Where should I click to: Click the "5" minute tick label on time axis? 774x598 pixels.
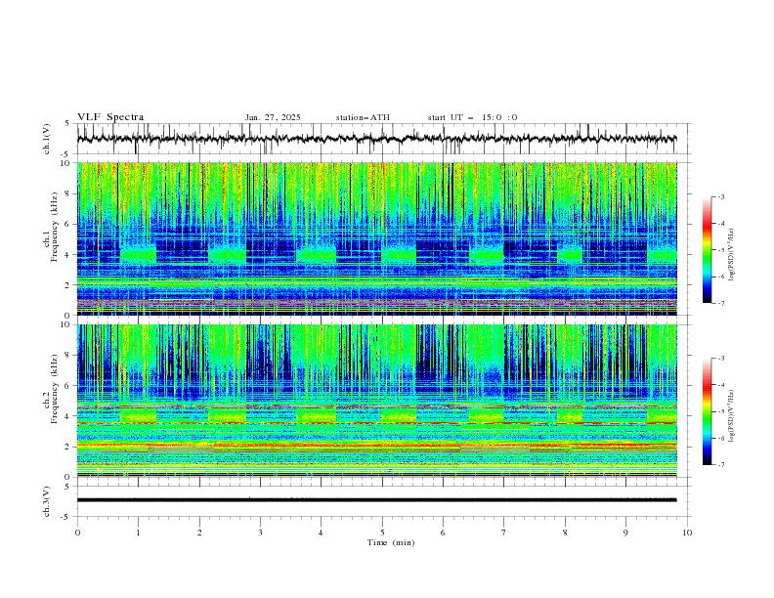click(382, 533)
